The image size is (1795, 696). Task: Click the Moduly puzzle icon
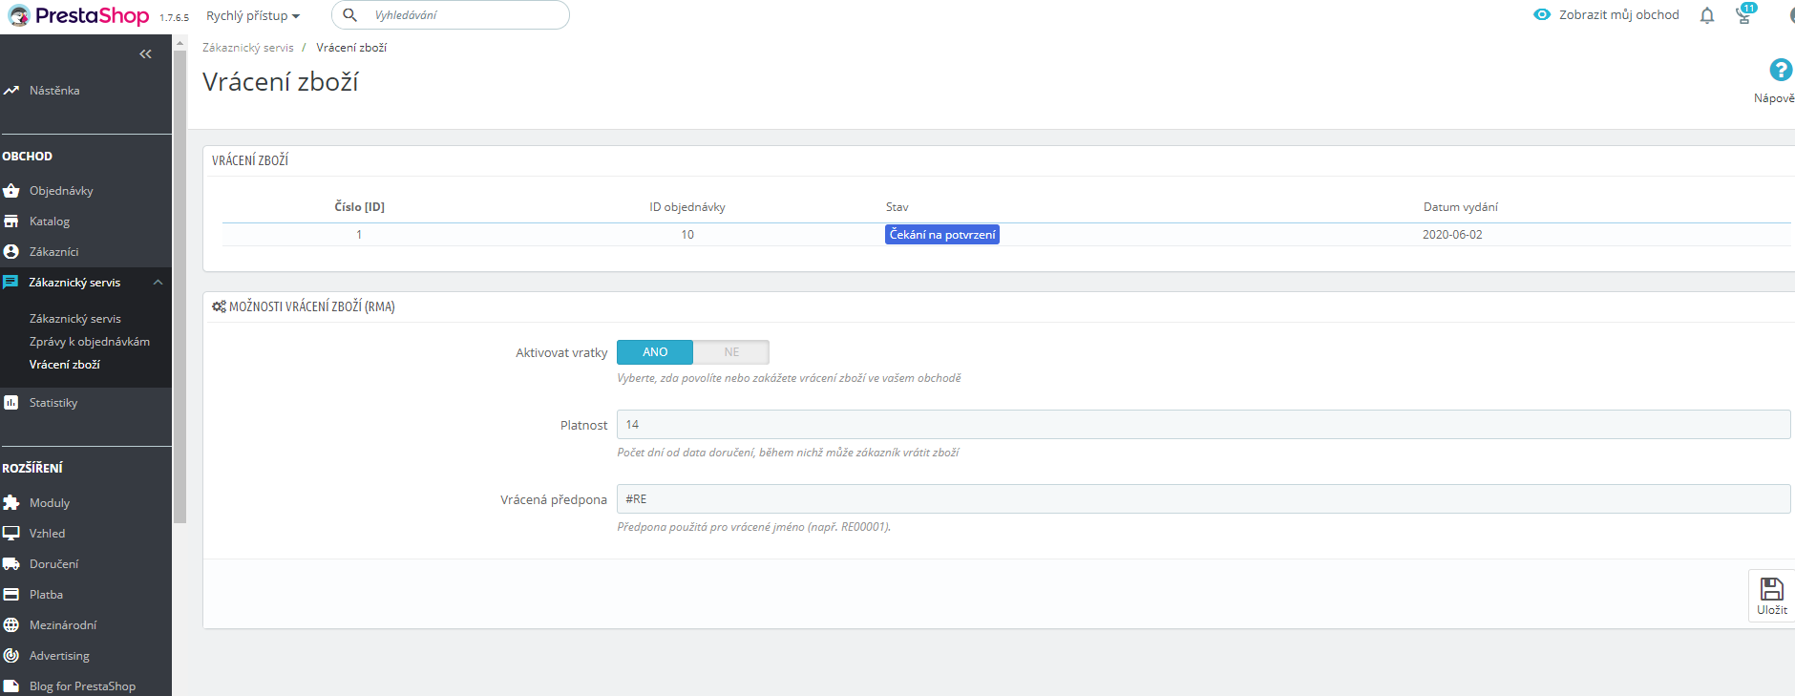(x=11, y=503)
